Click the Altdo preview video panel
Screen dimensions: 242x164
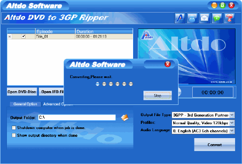pos(187,46)
